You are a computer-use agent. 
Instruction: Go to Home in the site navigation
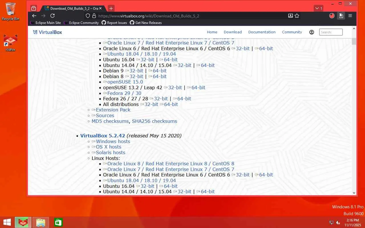(x=212, y=32)
